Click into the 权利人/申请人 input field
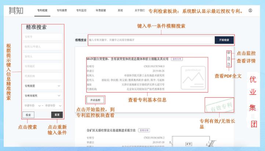 (x=43, y=47)
